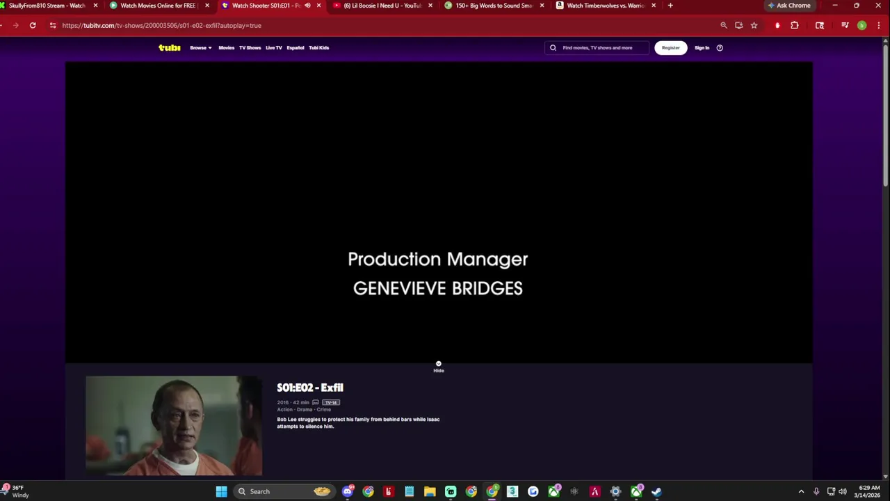Viewport: 890px width, 501px height.
Task: Open the Tubi help question-mark icon
Action: [x=720, y=47]
